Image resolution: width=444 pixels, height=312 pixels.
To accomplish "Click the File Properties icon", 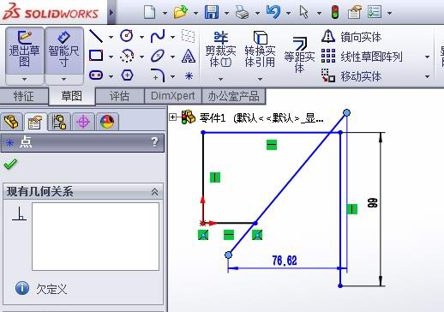I will [x=354, y=12].
